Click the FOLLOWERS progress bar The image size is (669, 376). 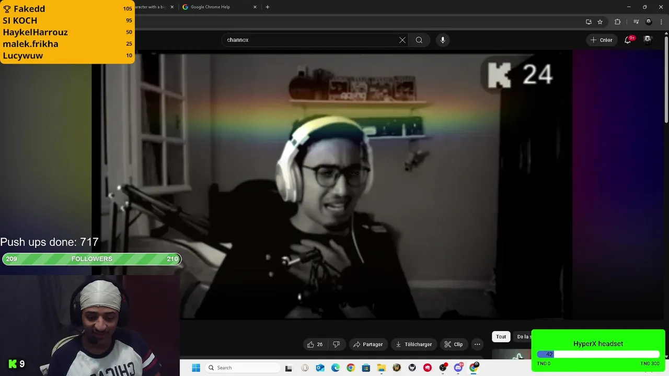coord(91,259)
